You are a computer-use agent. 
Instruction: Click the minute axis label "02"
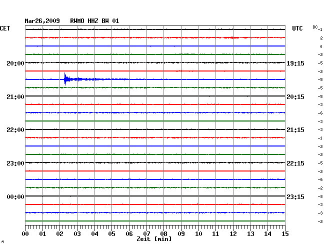(x=59, y=234)
